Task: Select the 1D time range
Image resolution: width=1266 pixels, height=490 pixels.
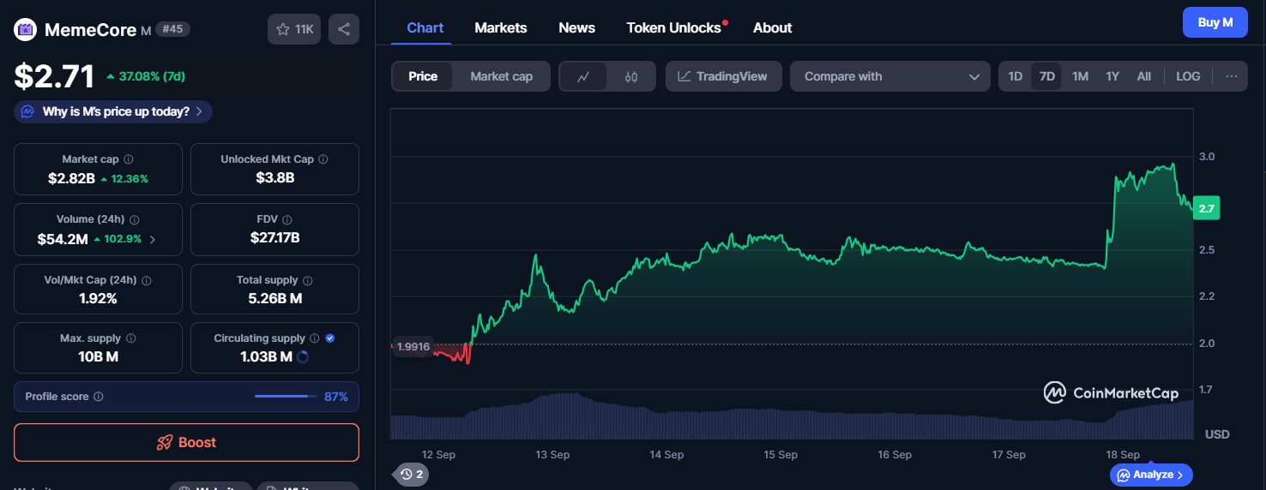Action: coord(1015,76)
